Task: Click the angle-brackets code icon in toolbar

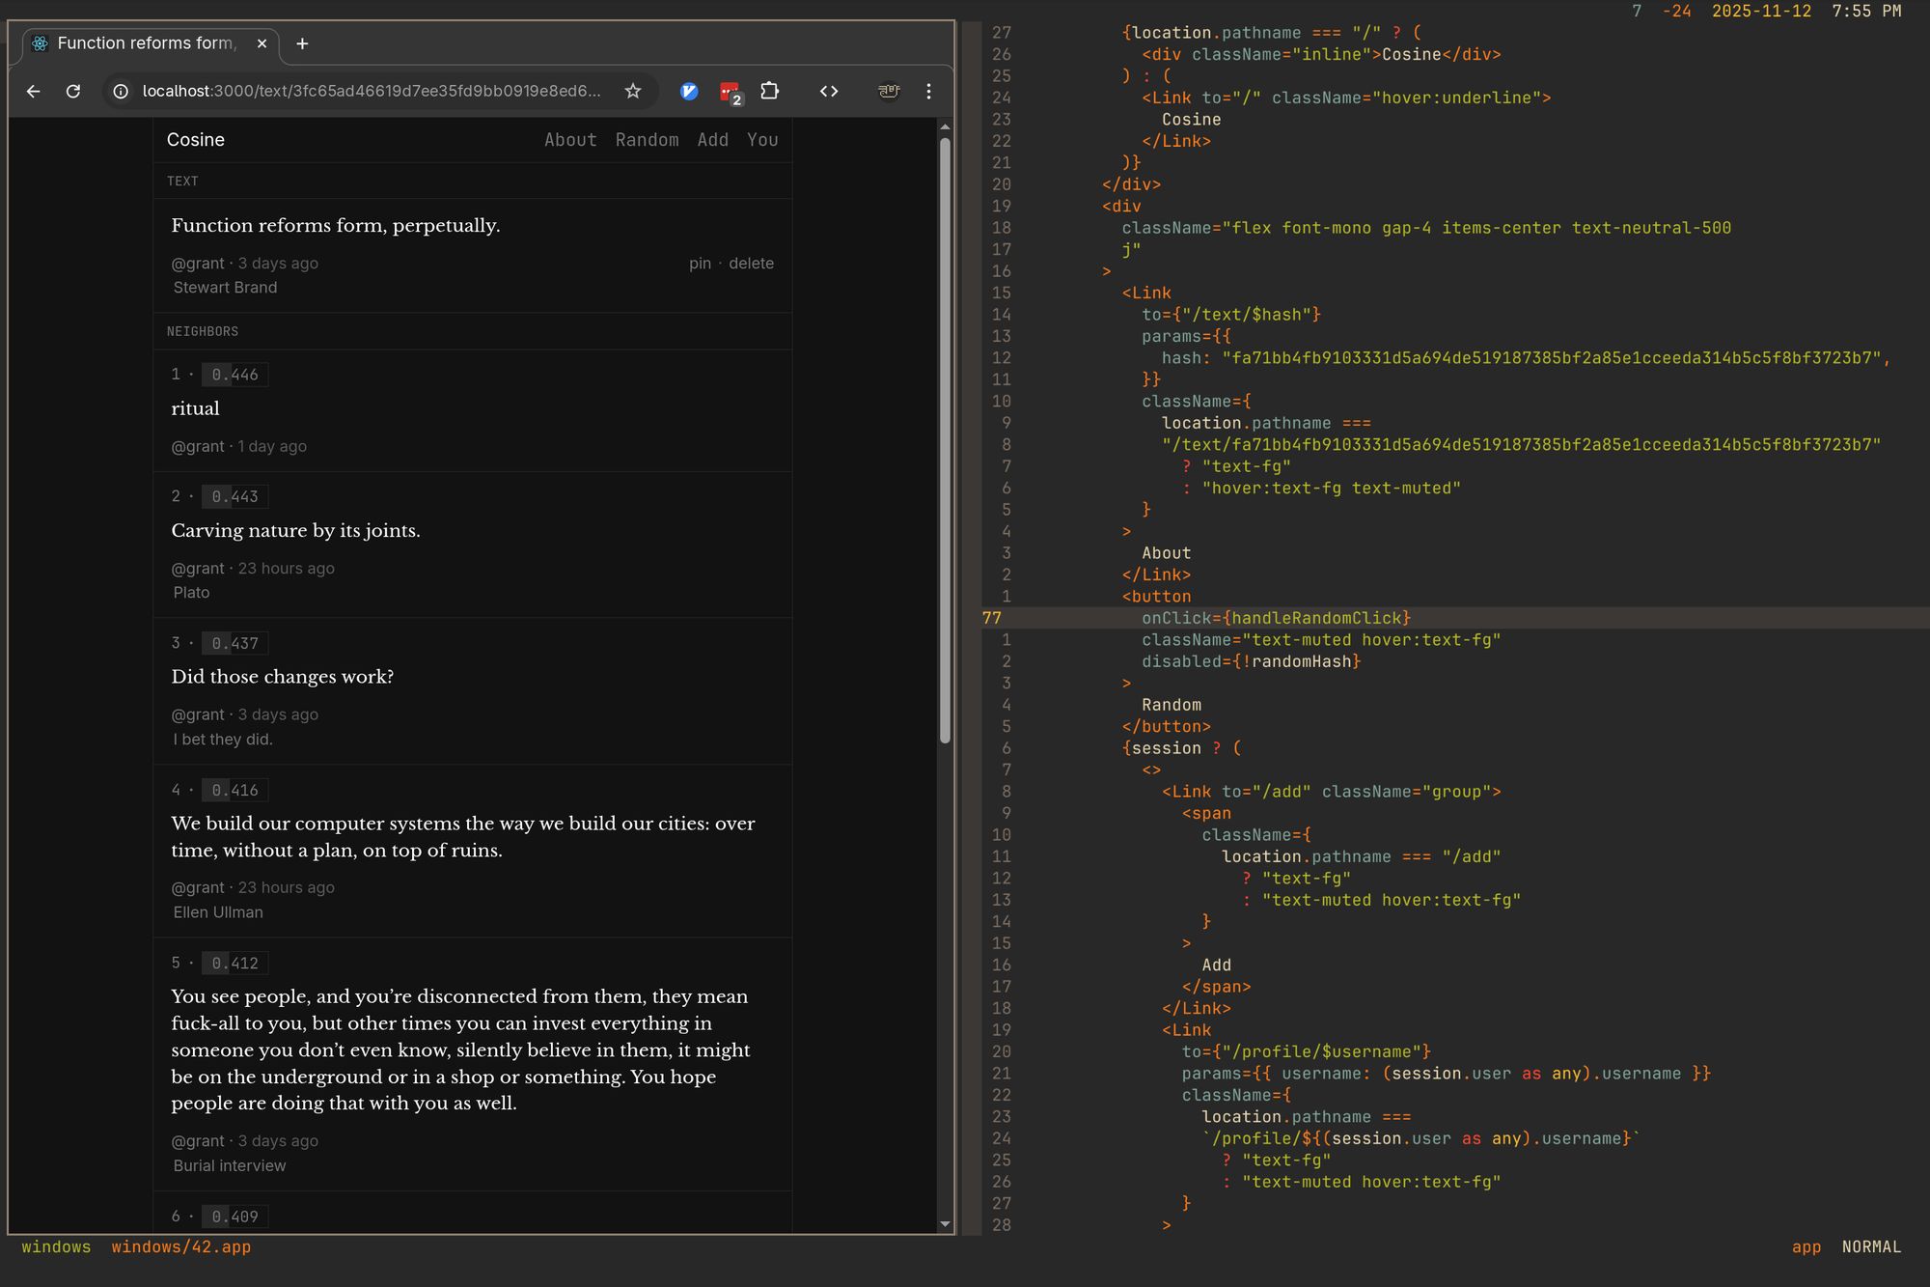Action: pyautogui.click(x=829, y=91)
